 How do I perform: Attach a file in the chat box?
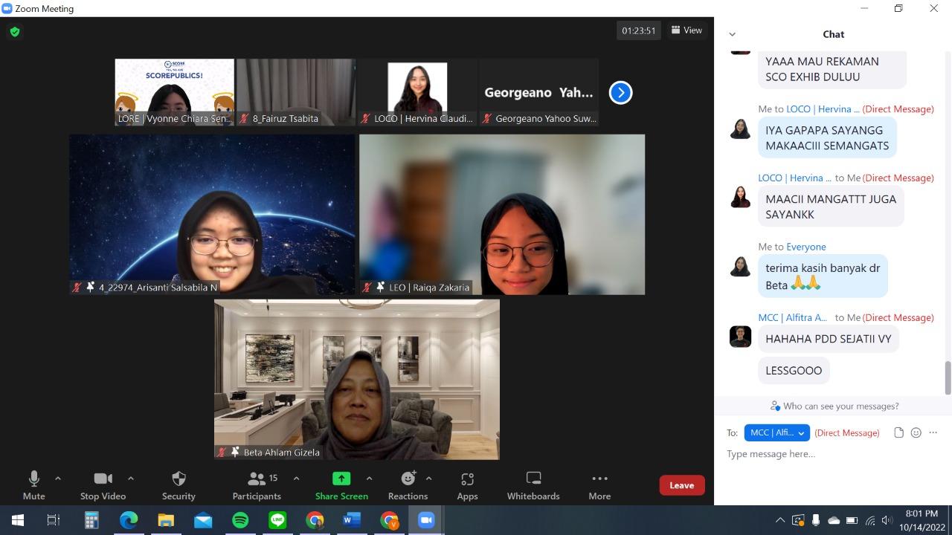[898, 432]
